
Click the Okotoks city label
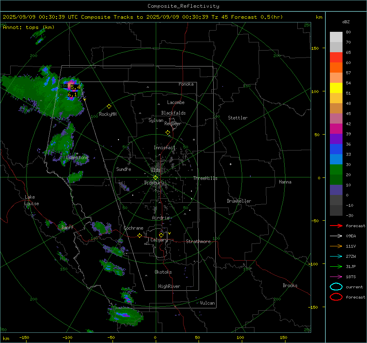tap(163, 272)
